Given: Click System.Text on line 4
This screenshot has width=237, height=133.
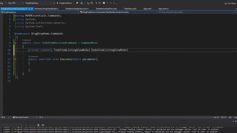Looking at the screenshot, I should point(34,26).
